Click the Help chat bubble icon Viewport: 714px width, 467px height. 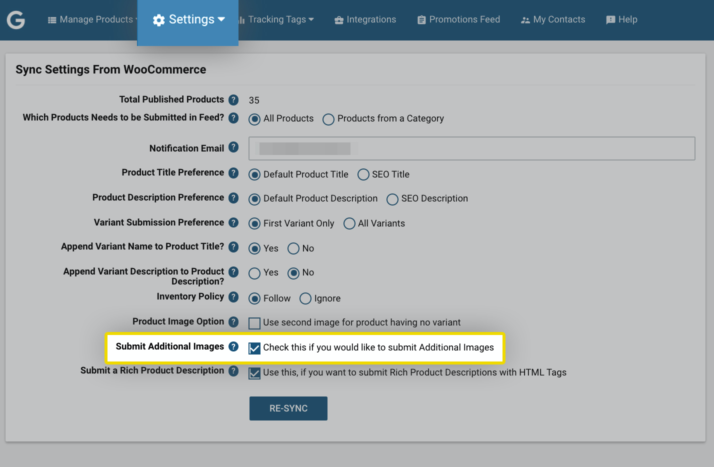[x=610, y=20]
